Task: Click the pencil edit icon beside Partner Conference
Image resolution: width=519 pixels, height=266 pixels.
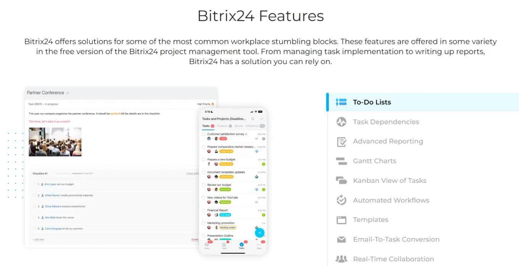Action: 68,93
